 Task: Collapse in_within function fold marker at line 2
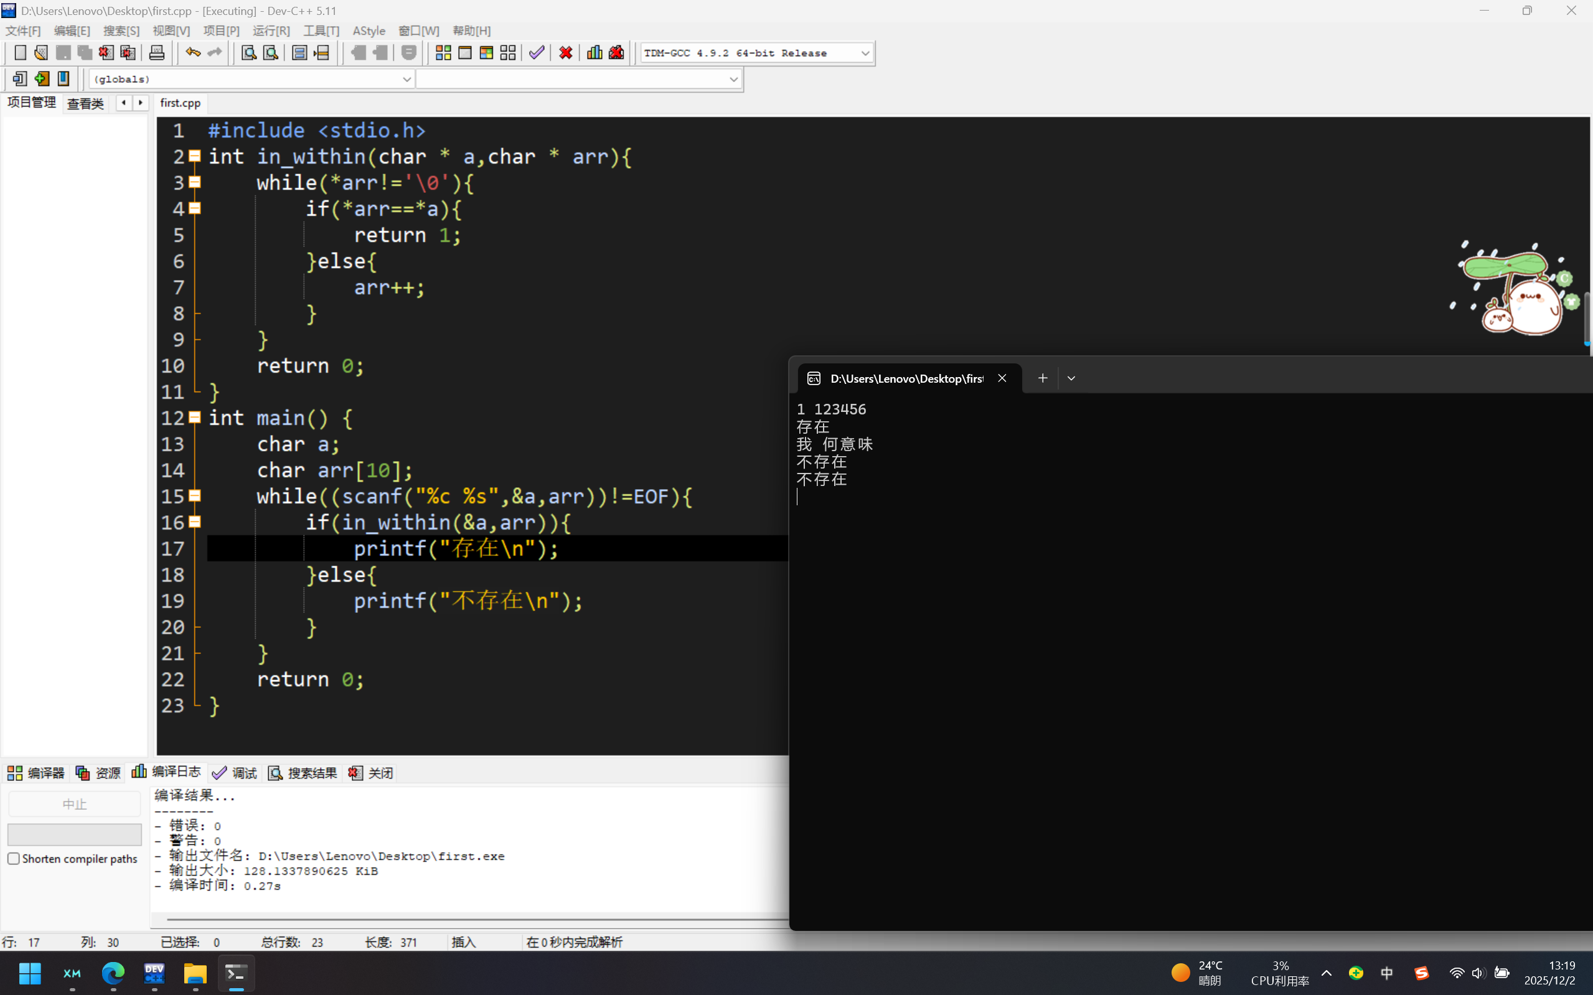(x=195, y=156)
